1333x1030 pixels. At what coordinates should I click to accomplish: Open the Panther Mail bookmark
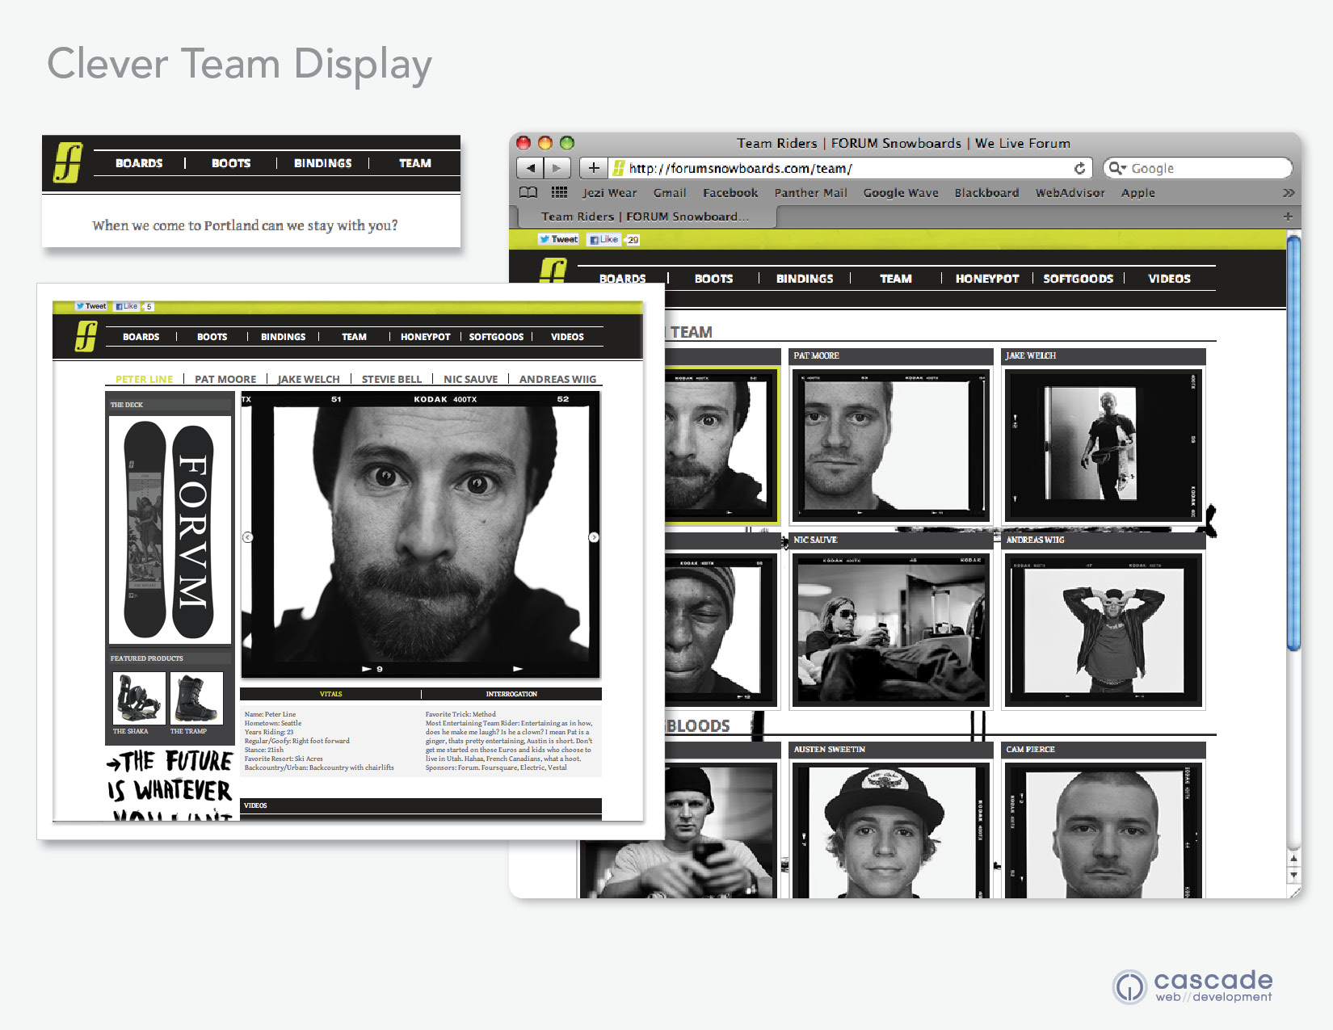tap(810, 193)
